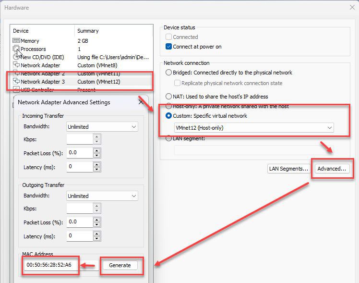Click the Advanced... button

332,169
